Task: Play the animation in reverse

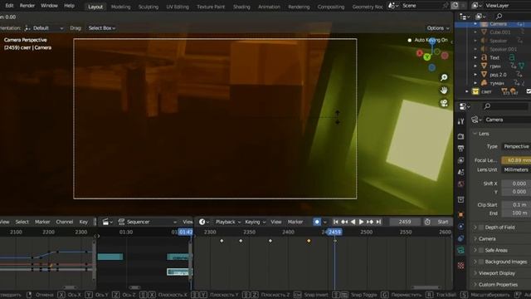Action: point(353,222)
